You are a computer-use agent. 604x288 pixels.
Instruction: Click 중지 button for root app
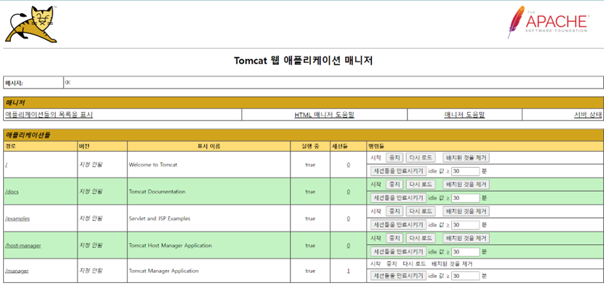pyautogui.click(x=395, y=157)
